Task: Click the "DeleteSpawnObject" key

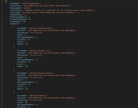Action: click(x=18, y=17)
